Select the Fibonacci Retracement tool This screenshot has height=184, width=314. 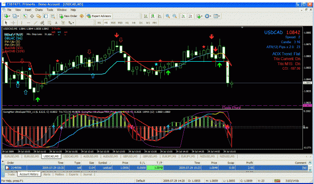tap(49, 23)
